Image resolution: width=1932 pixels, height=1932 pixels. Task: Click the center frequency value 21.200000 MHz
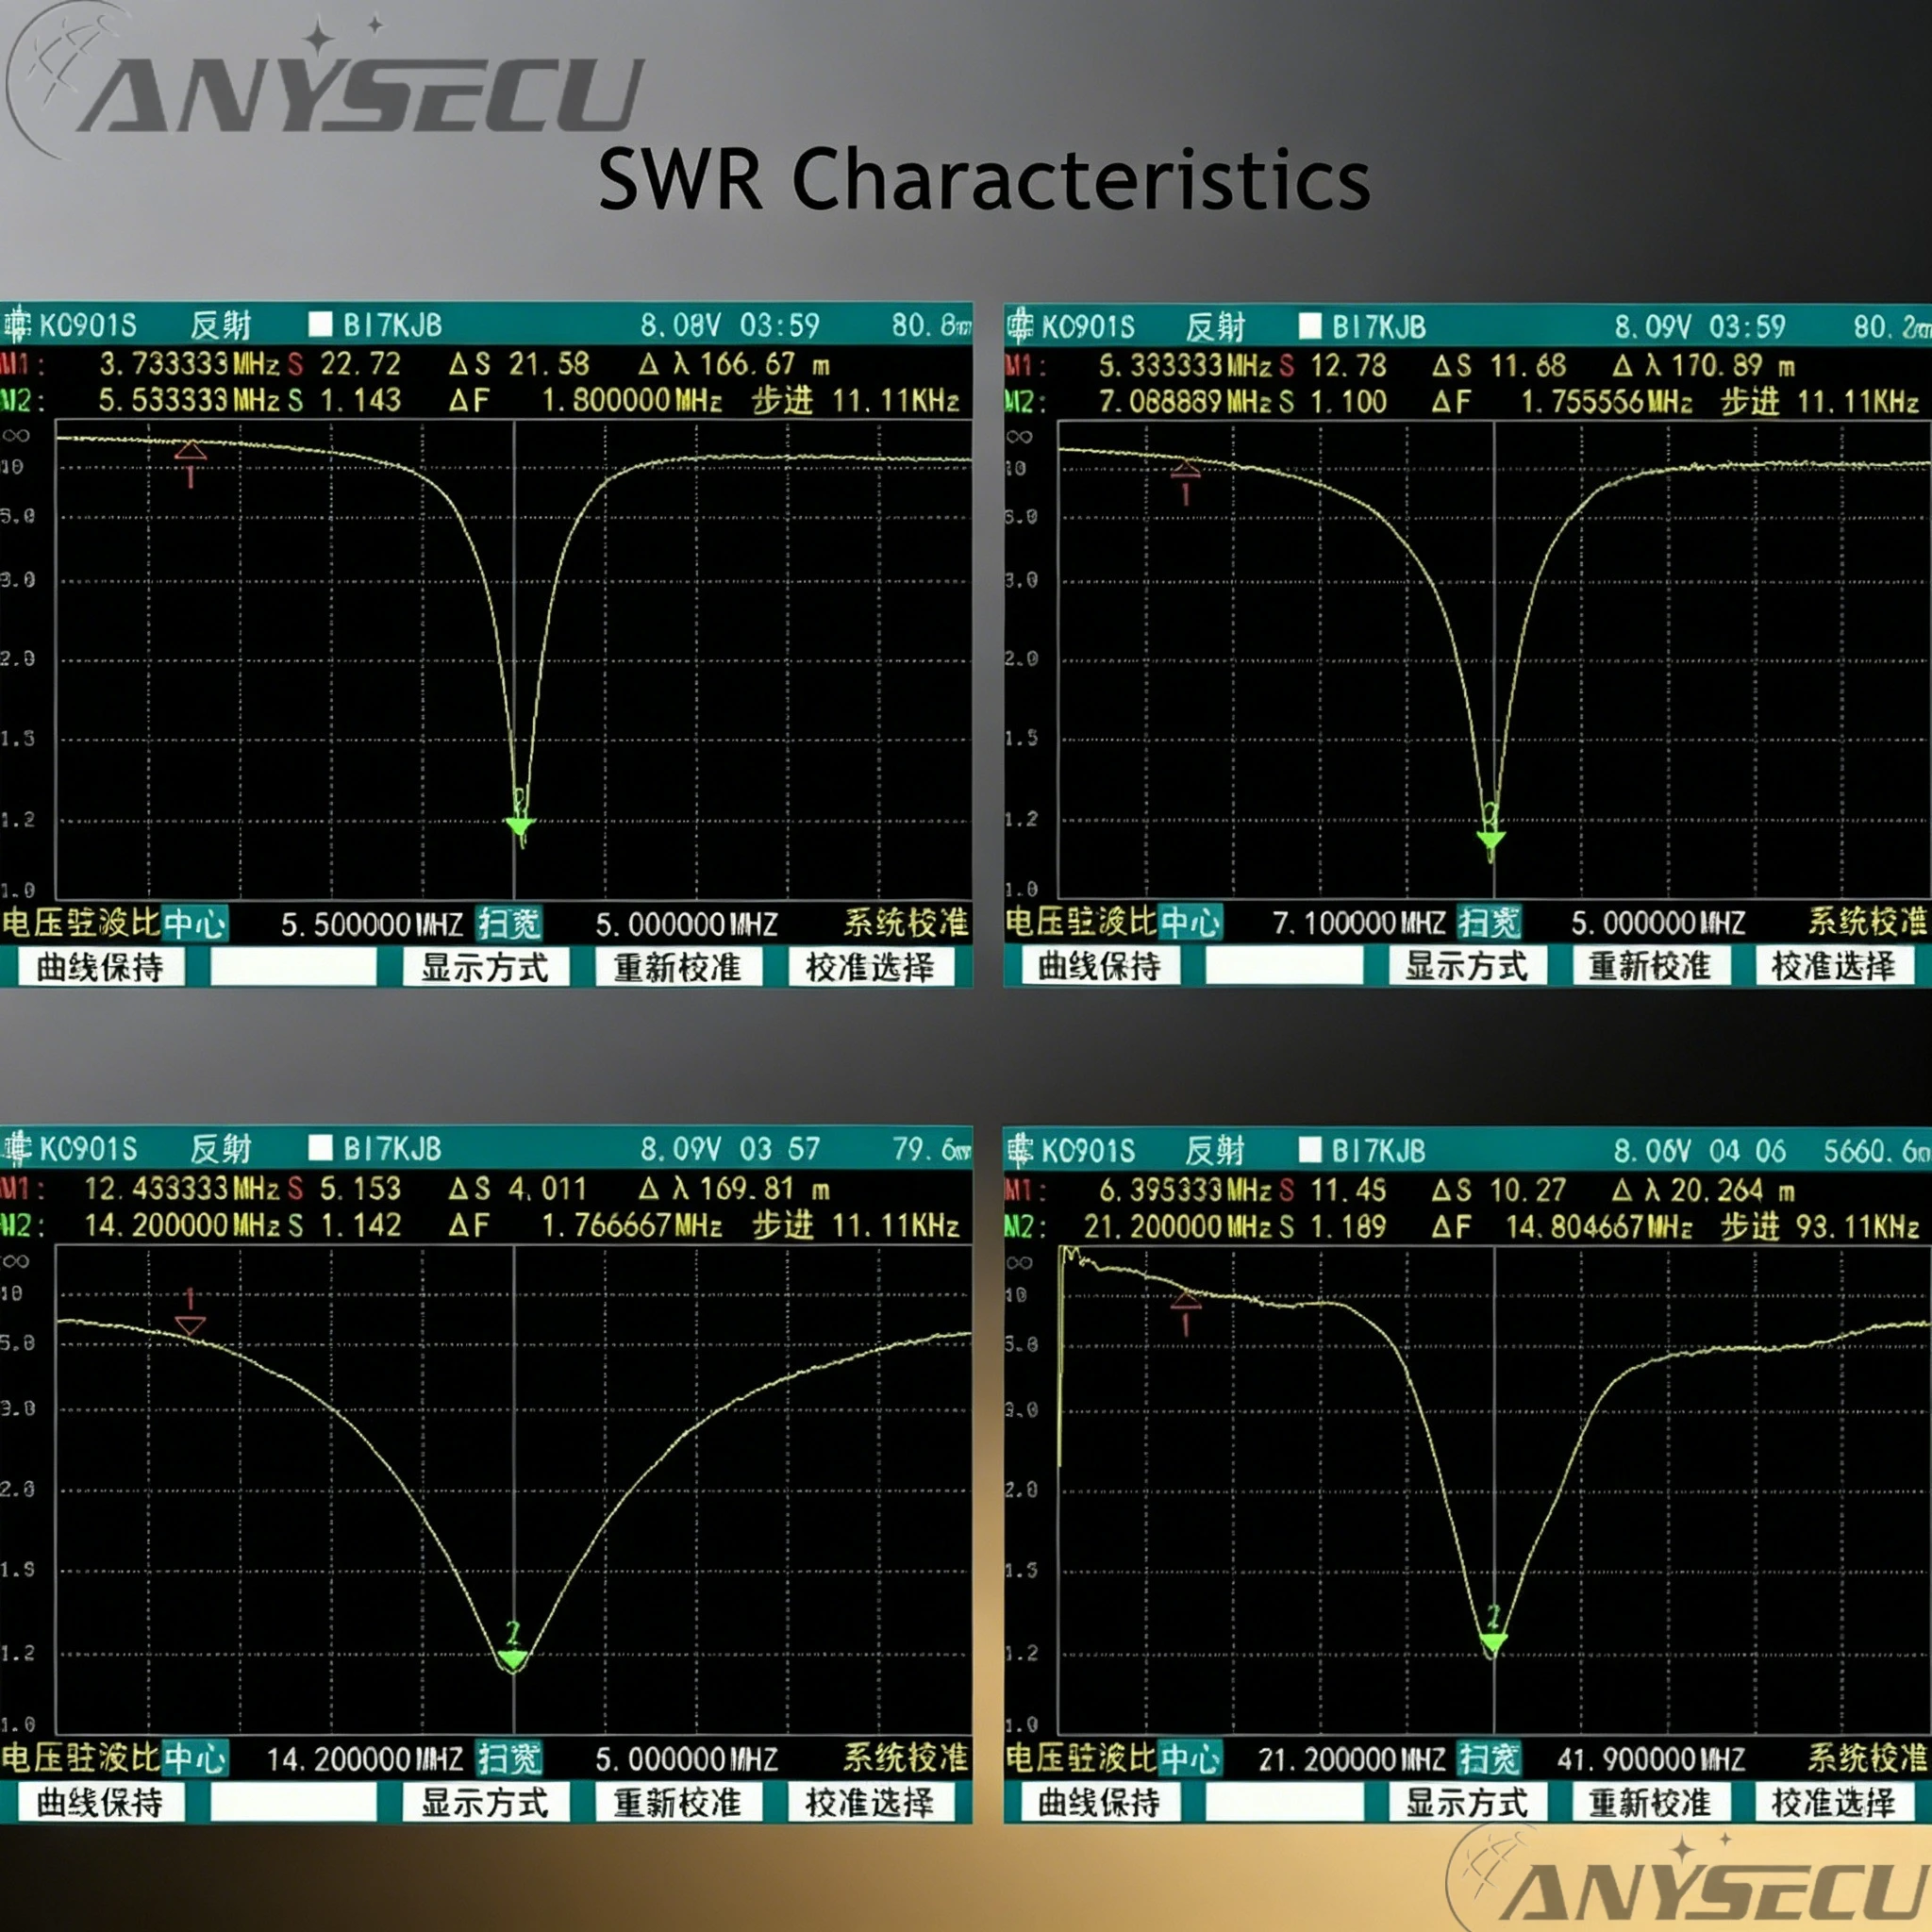click(1352, 1759)
